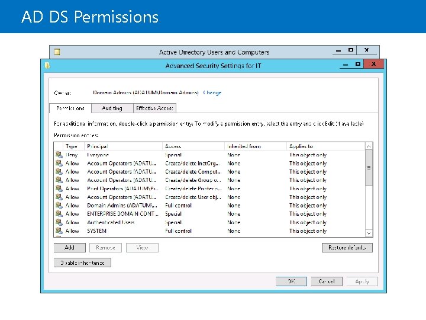Open the Effective Access tab
The image size is (426, 320).
point(154,108)
